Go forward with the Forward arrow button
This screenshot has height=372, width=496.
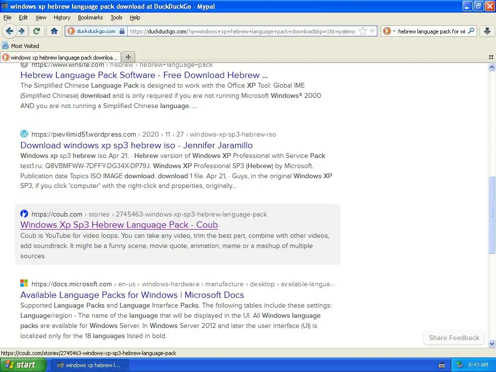(x=22, y=31)
